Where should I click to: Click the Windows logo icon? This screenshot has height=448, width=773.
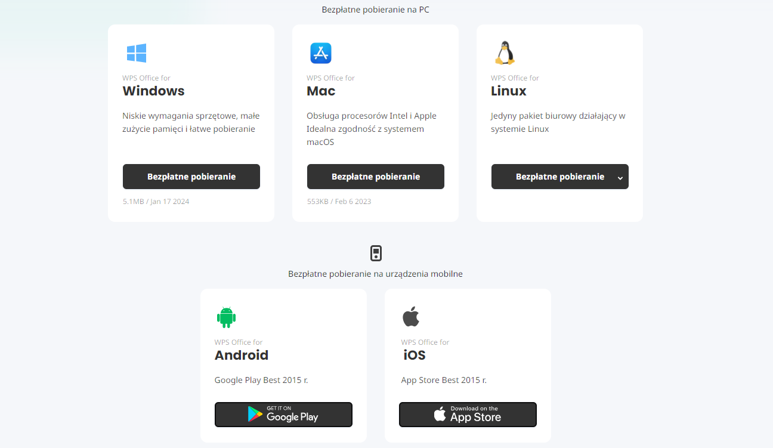(136, 53)
